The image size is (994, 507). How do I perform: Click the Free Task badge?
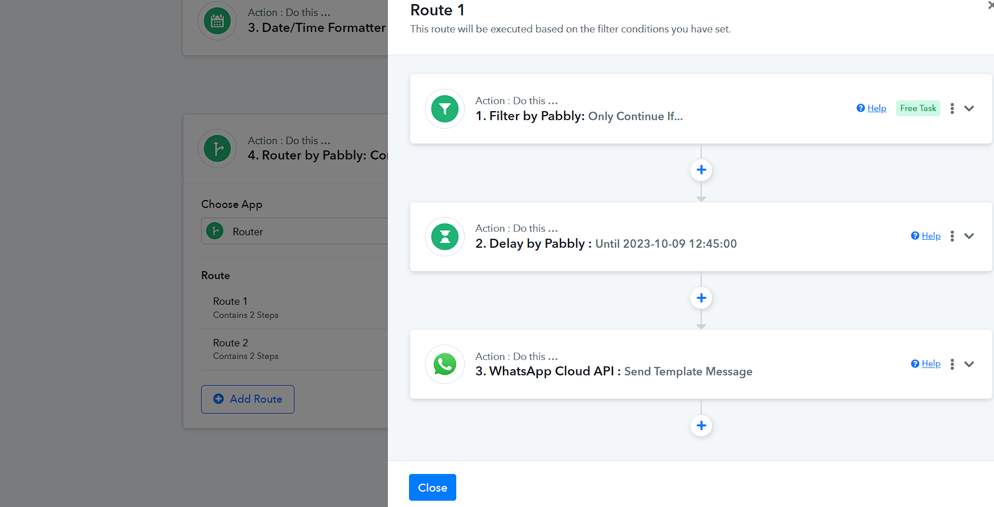point(918,108)
